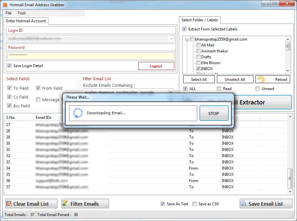The width and height of the screenshot is (297, 221).
Task: Open the File menu
Action: [x=9, y=13]
